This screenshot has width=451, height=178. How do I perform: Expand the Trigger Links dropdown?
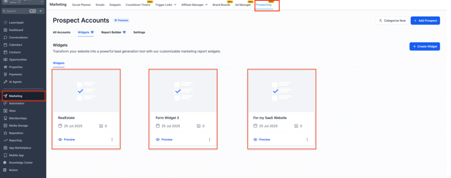point(166,5)
